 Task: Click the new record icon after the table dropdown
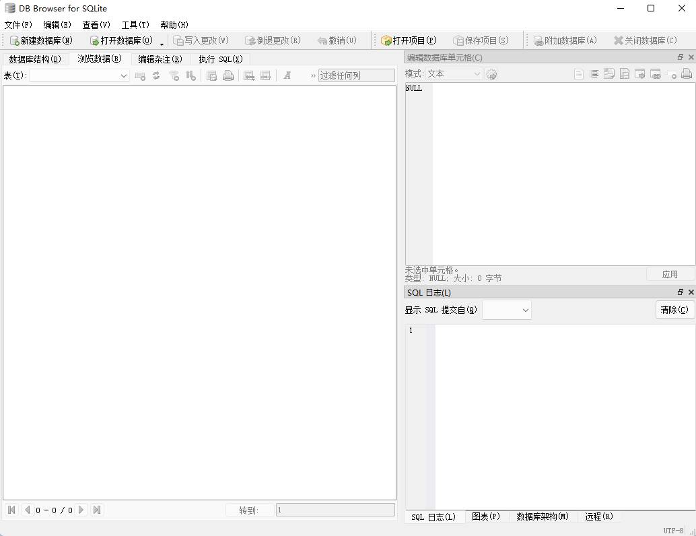coord(140,75)
